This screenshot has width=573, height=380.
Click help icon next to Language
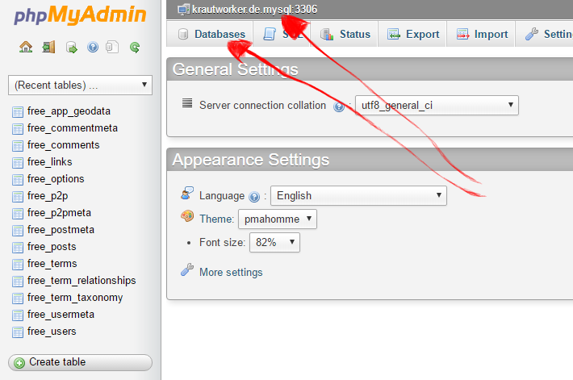[x=254, y=197]
